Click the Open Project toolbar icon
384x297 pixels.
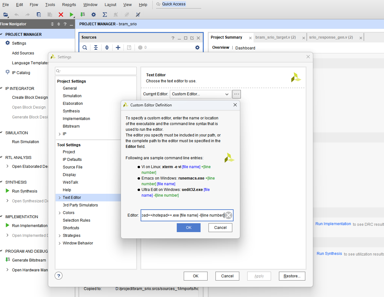point(5,15)
